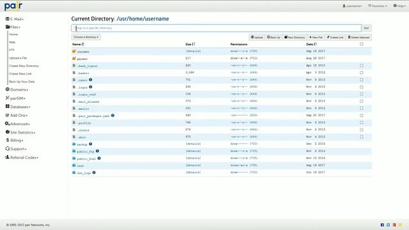Sort the list by Name column arrows
Image resolution: width=409 pixels, height=230 pixels.
pos(82,44)
